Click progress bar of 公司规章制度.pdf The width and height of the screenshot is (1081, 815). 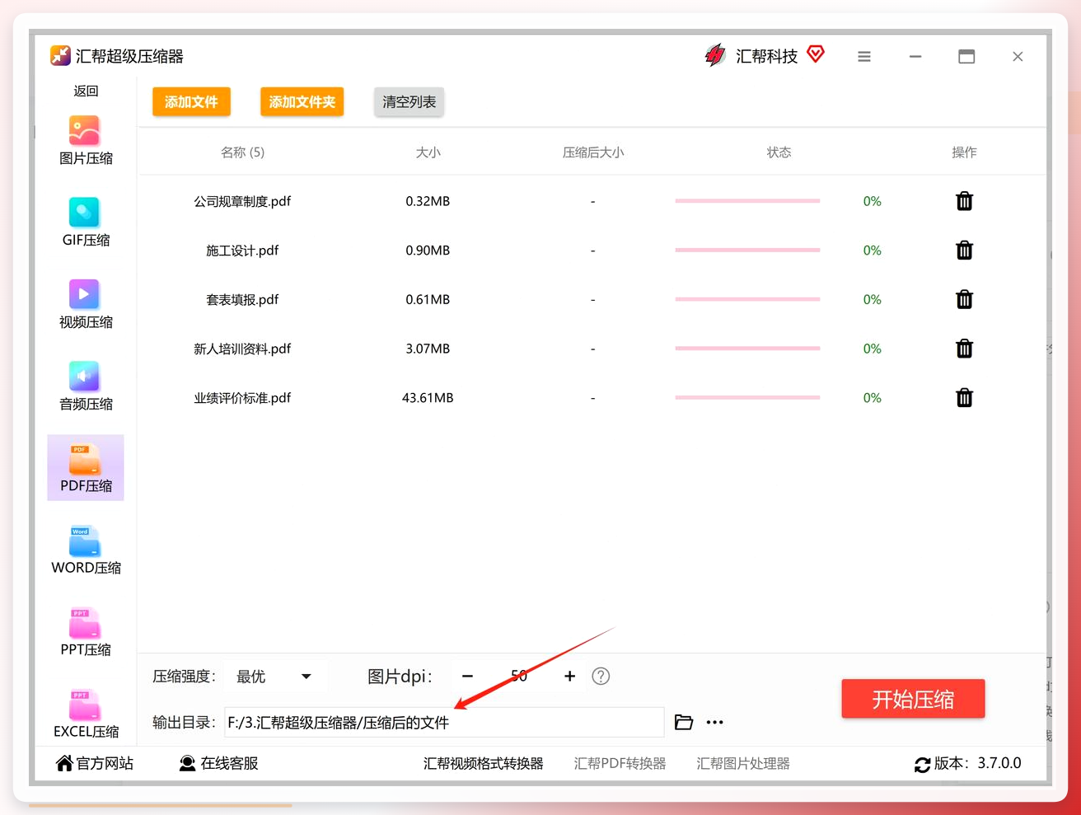tap(747, 201)
